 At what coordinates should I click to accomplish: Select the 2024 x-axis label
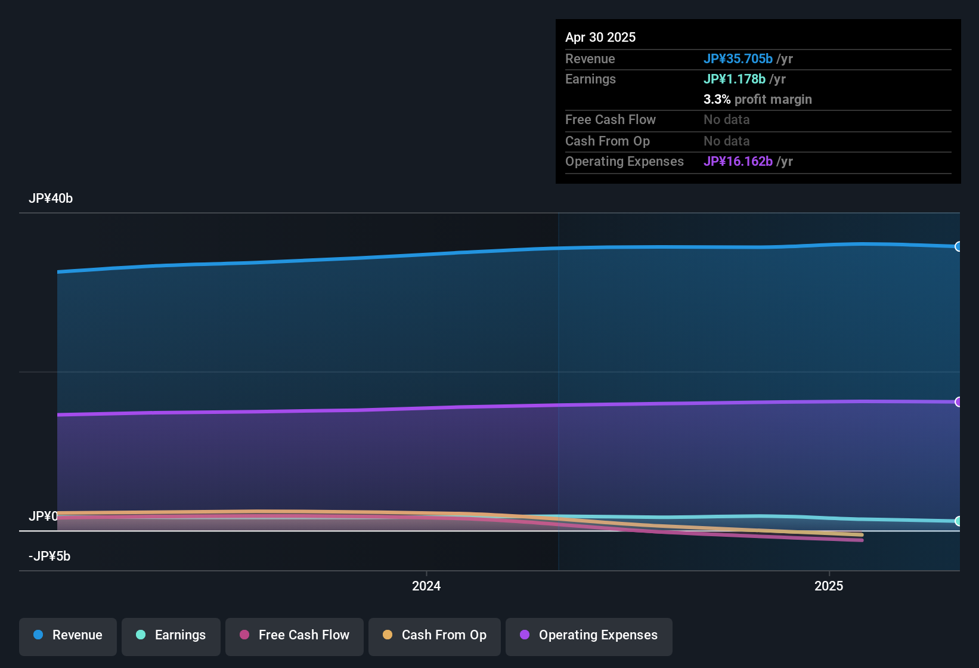pos(426,586)
